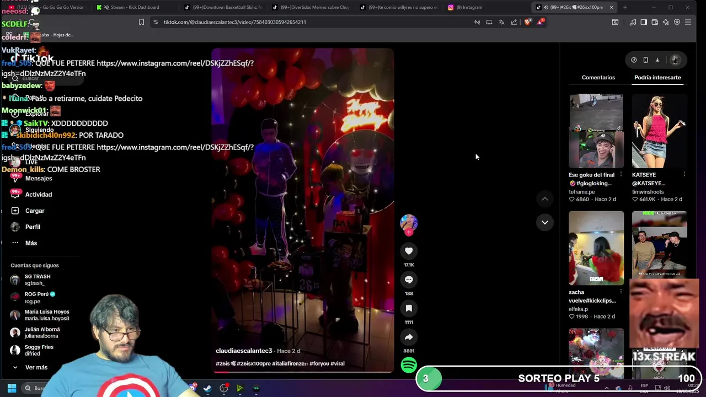Click the elfeka.p author name
The image size is (706, 397).
[x=579, y=309]
